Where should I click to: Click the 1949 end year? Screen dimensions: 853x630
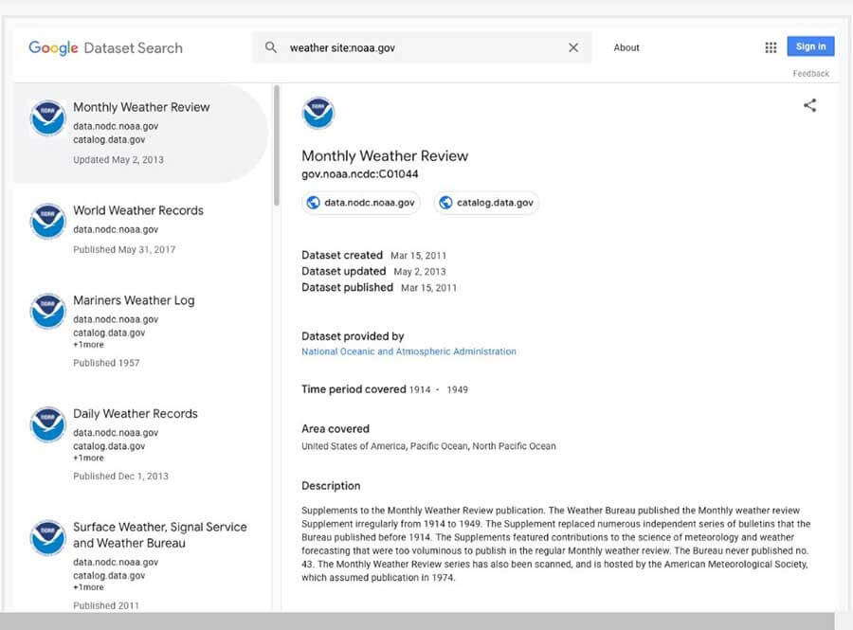click(457, 389)
